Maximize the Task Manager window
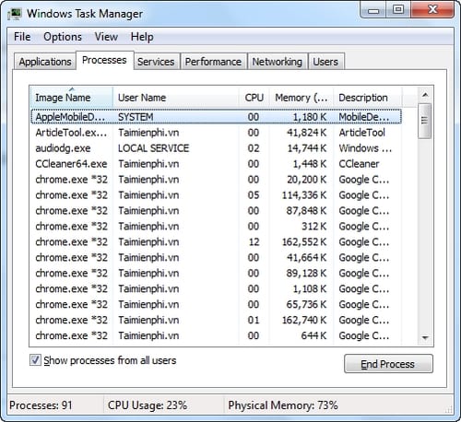 click(398, 10)
